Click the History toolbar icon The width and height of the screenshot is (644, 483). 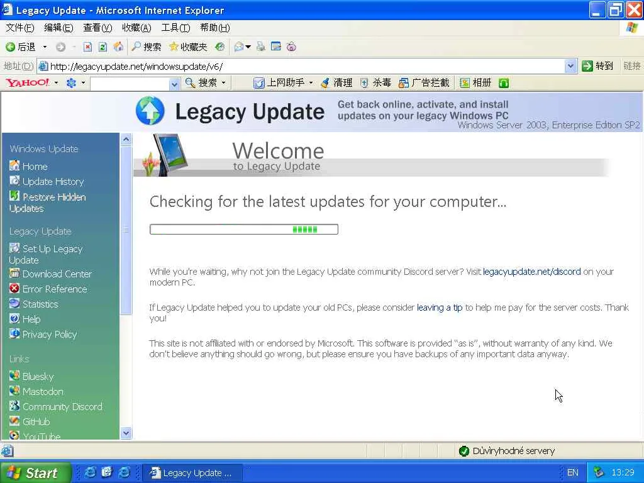pyautogui.click(x=219, y=47)
